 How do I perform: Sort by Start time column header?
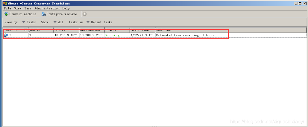click(x=142, y=30)
